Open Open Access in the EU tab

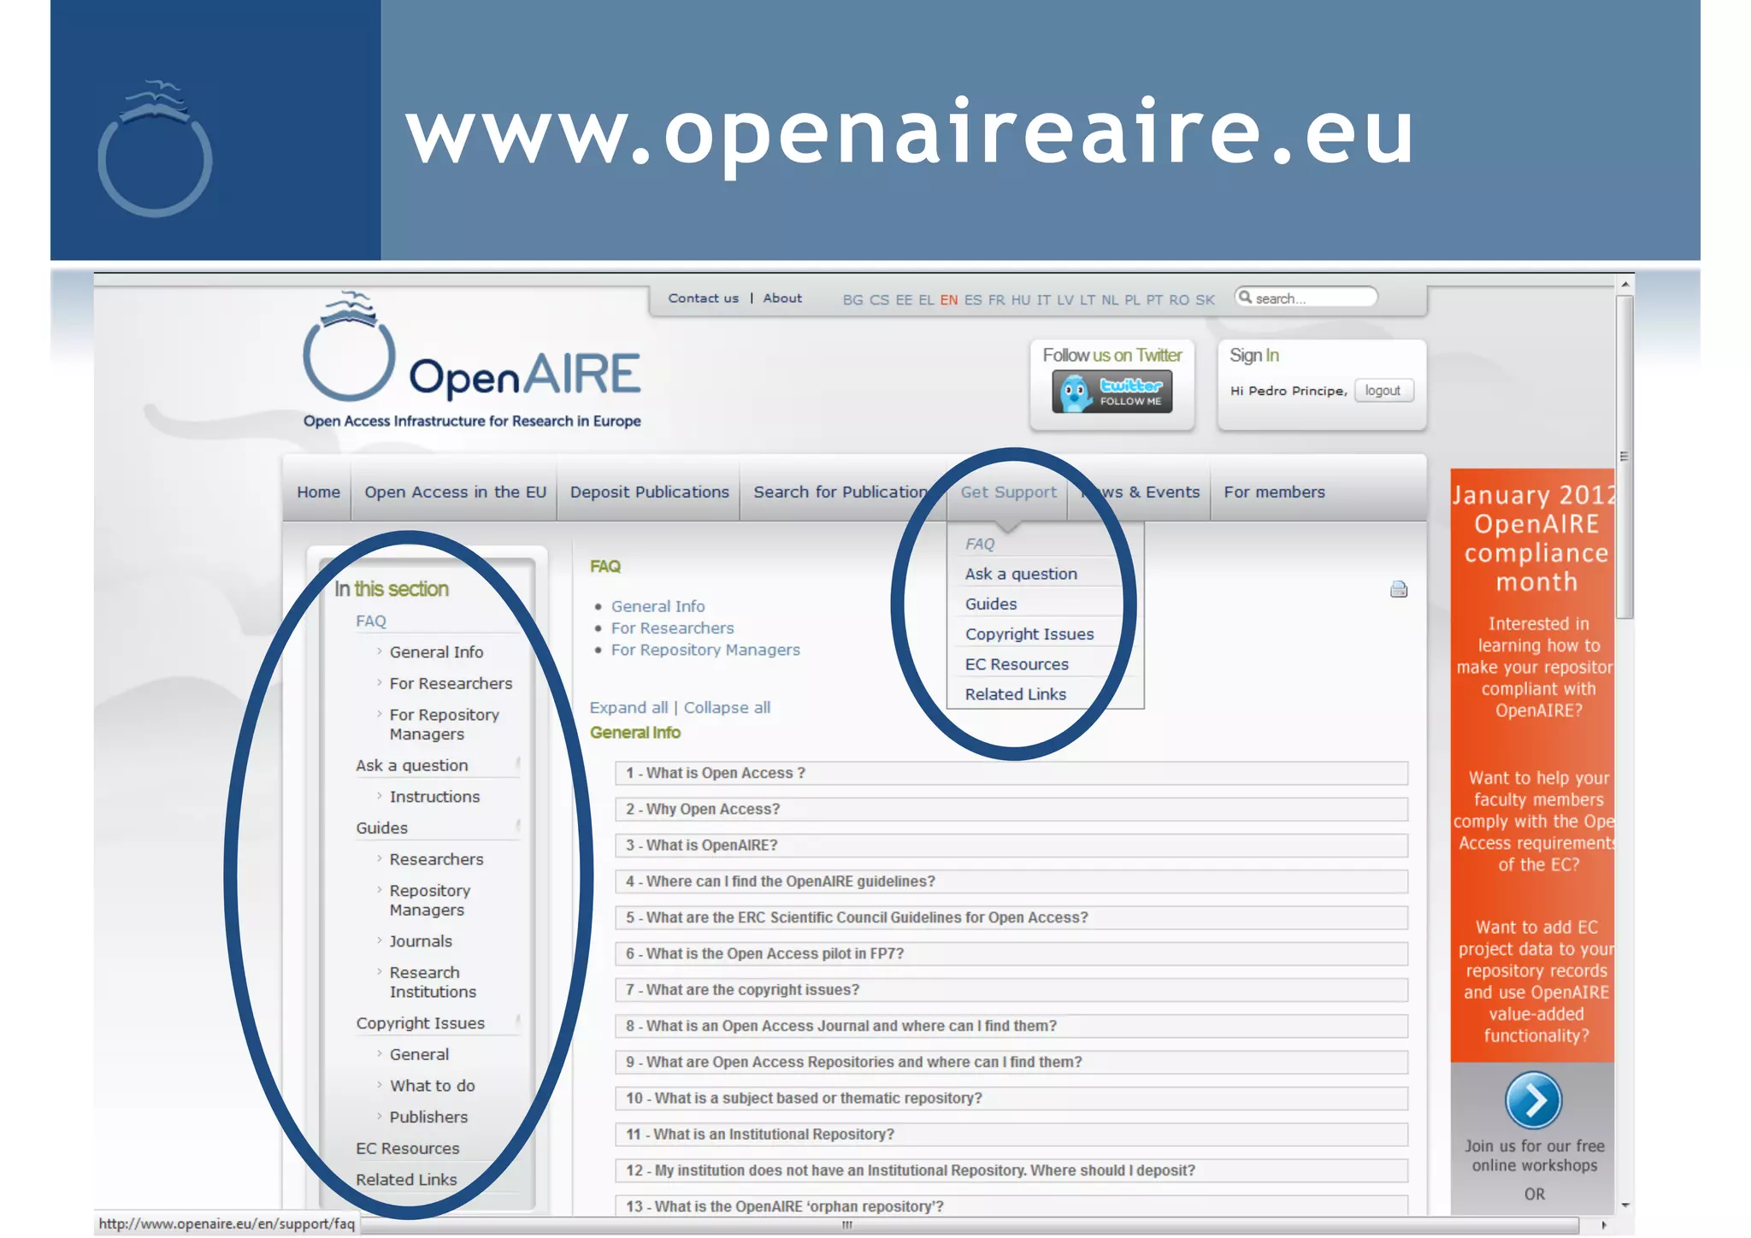(x=455, y=492)
